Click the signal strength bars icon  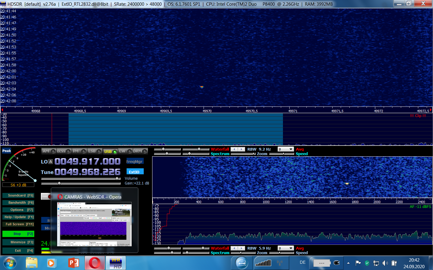click(263, 263)
